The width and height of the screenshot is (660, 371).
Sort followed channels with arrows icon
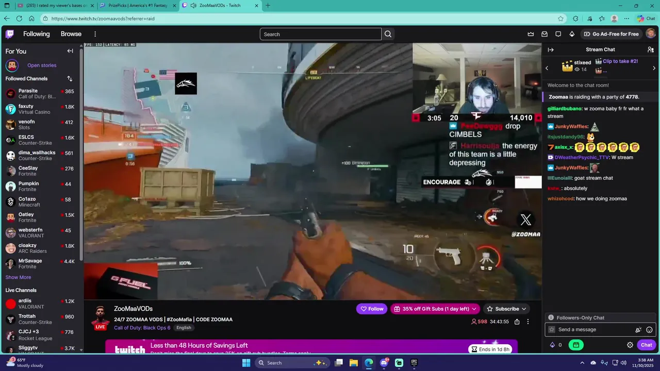70,79
